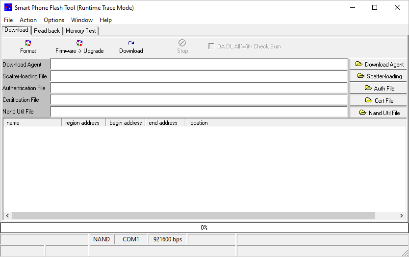Switch to the Memory Test tab

[80, 31]
